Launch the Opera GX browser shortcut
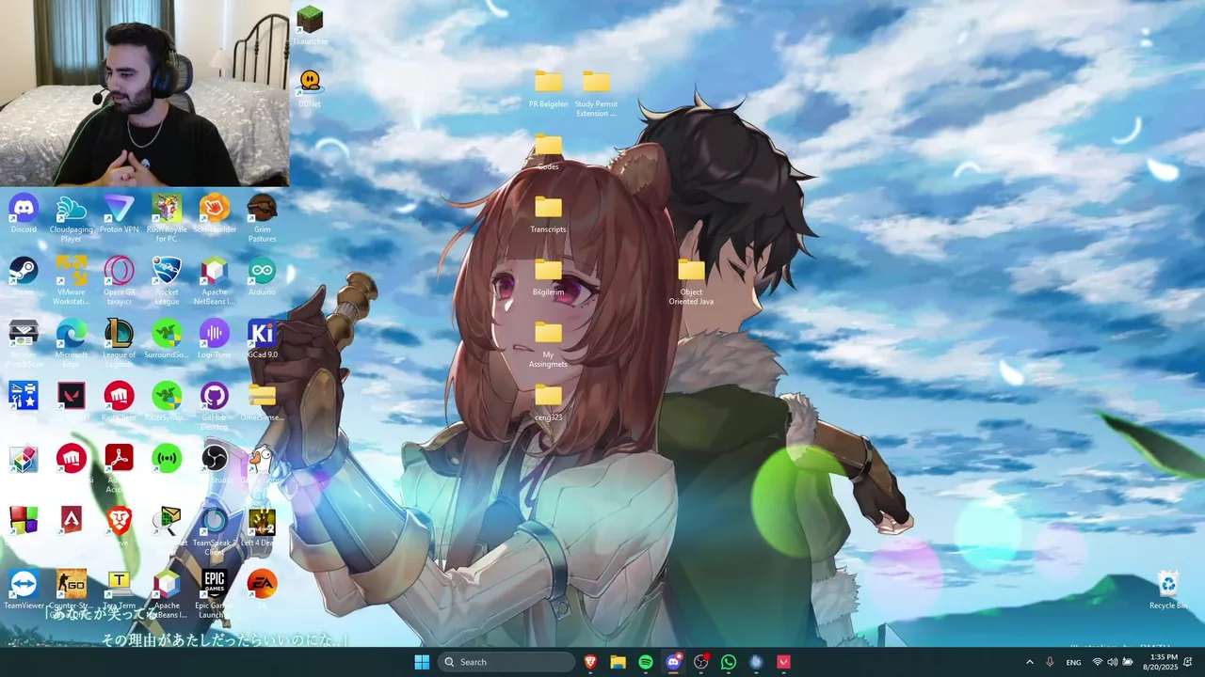 pyautogui.click(x=120, y=280)
